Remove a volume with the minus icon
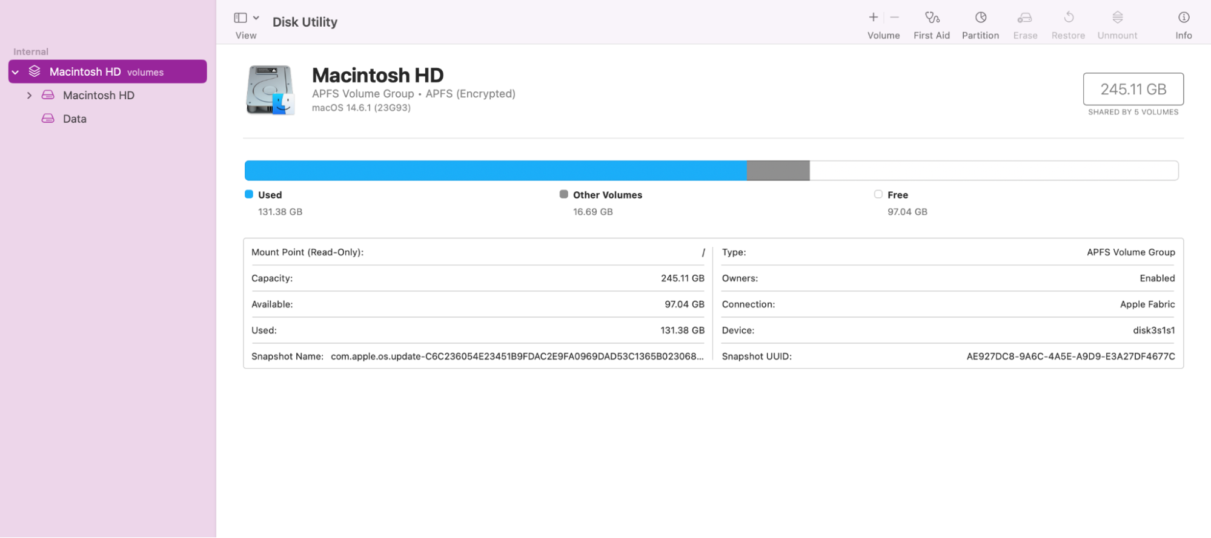This screenshot has width=1211, height=538. (895, 17)
